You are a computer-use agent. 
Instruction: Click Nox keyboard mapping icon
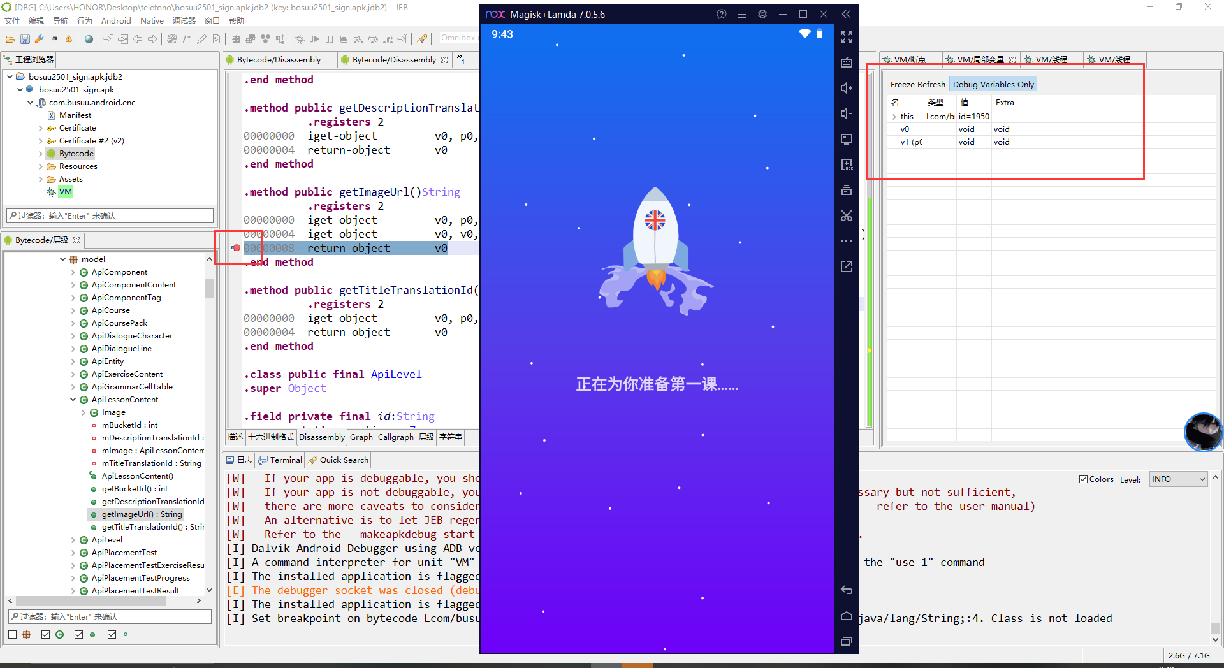pos(847,63)
